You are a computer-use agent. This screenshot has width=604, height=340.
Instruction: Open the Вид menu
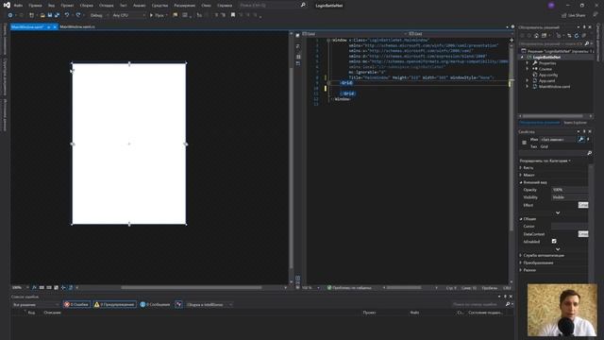tap(51, 6)
